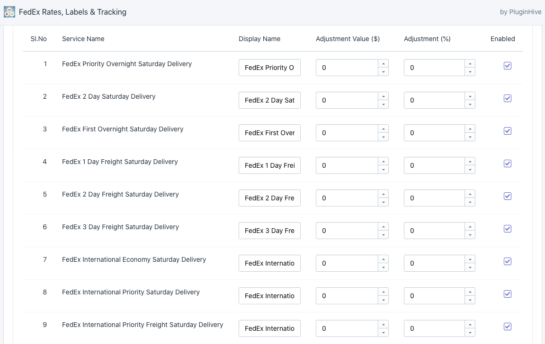545x344 pixels.
Task: Decrease percent adjustment for International Priority Freight Saturday
Action: pos(470,333)
